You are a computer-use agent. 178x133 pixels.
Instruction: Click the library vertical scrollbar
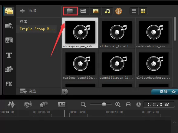(x=175, y=29)
